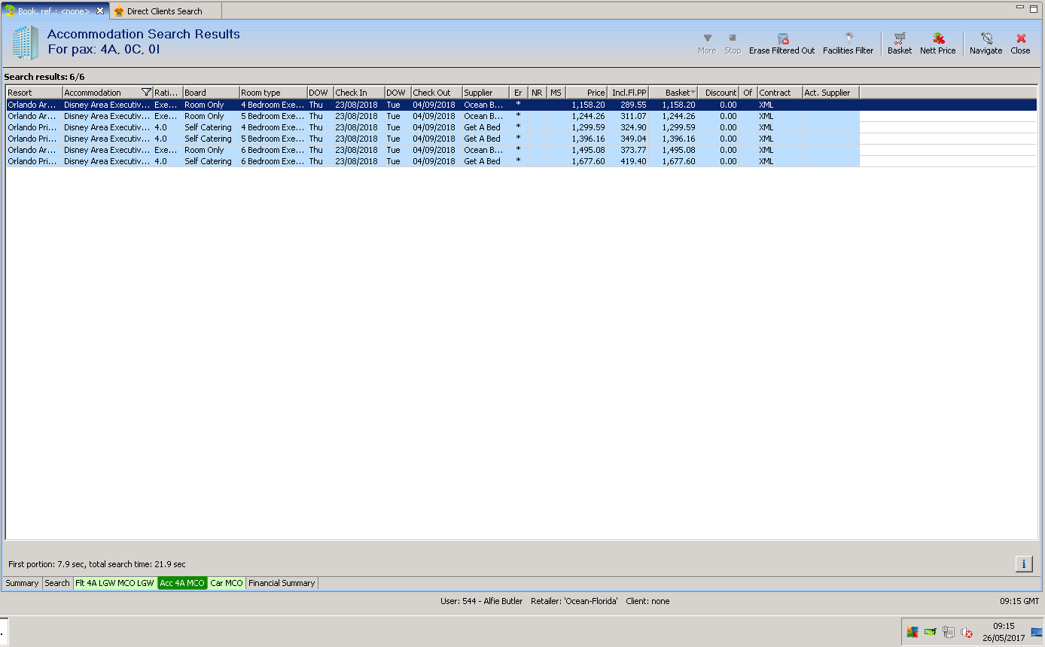Sort by the Check In column header

pos(359,93)
